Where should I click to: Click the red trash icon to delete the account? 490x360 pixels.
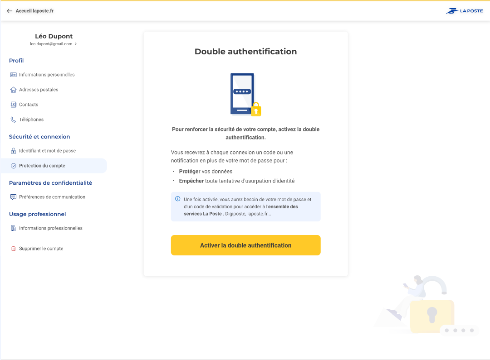click(13, 249)
